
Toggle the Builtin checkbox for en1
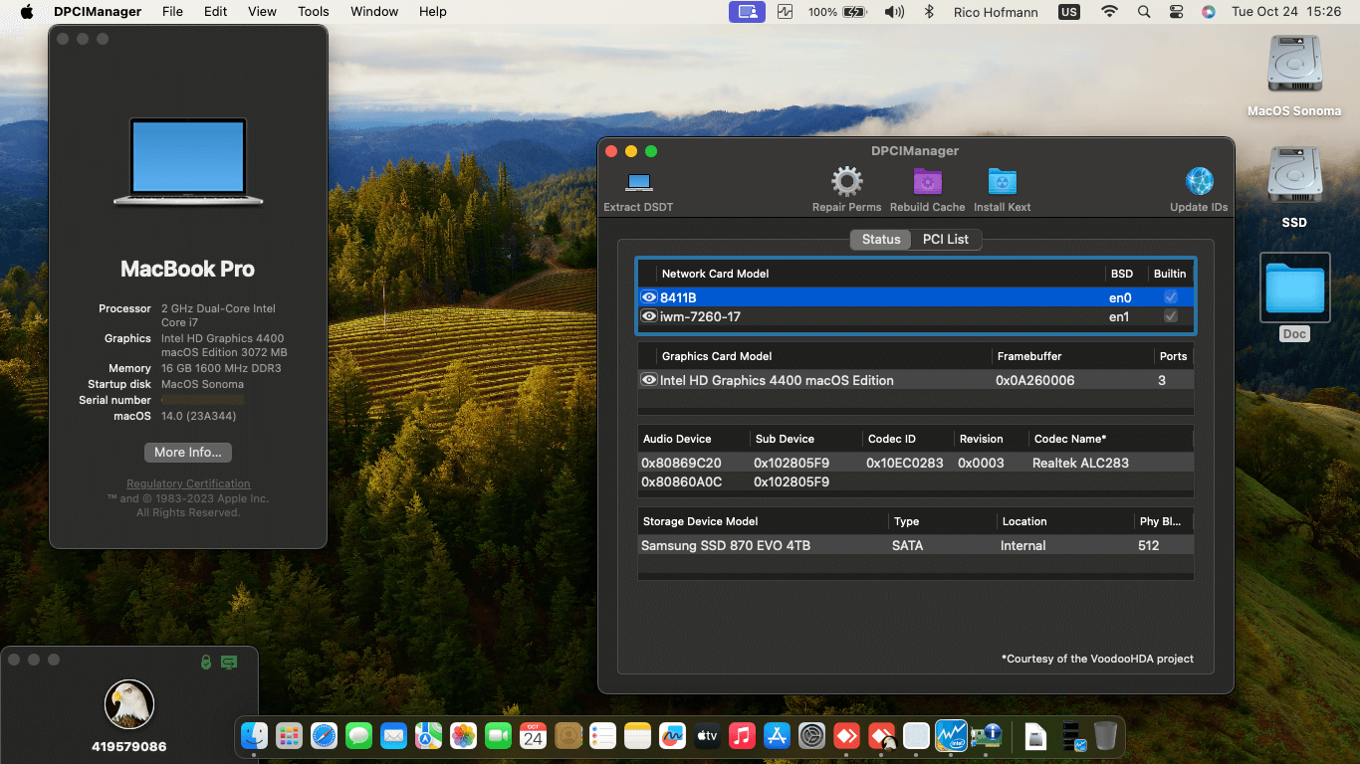point(1171,316)
